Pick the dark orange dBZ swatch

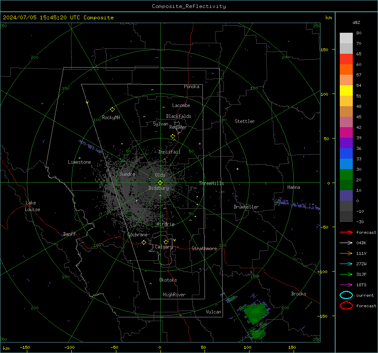click(346, 70)
